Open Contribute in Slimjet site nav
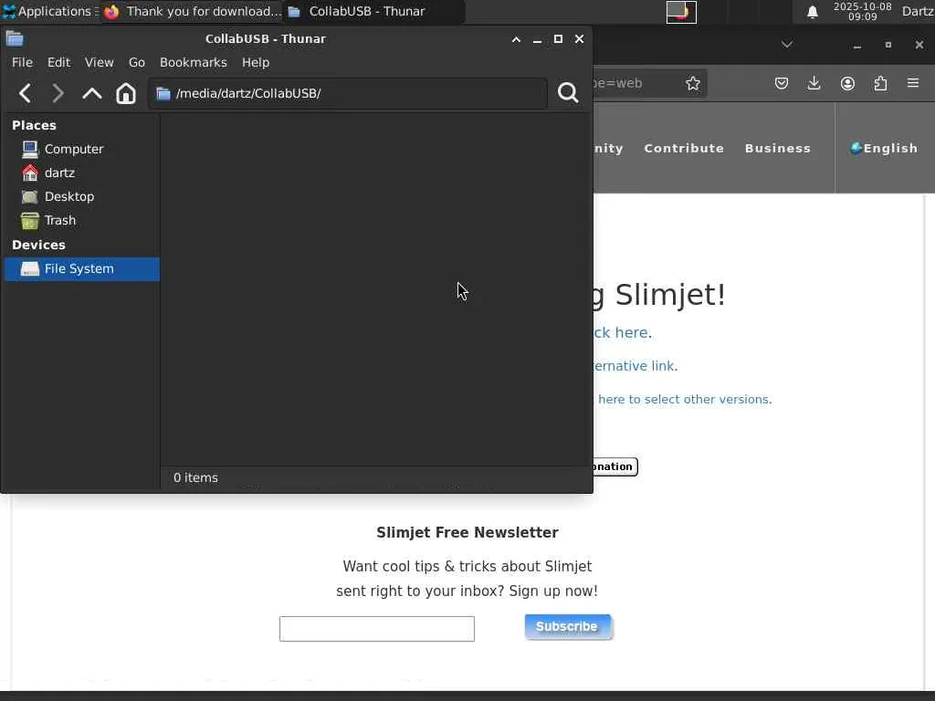Screen dimensions: 935x701 pos(684,149)
